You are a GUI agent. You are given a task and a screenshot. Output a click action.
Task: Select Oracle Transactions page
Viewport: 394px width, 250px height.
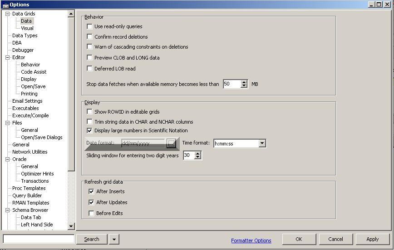click(35, 181)
